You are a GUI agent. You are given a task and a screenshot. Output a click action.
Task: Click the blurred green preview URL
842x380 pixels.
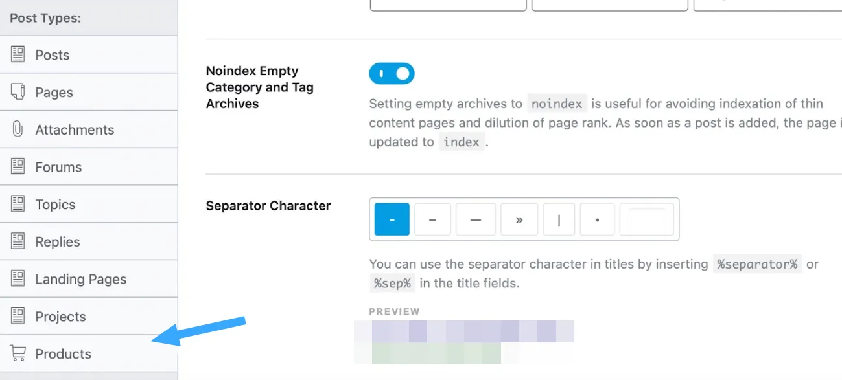point(436,353)
